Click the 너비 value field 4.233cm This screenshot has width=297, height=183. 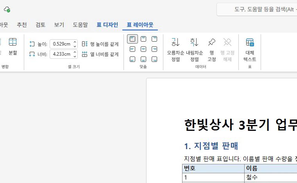tap(61, 54)
